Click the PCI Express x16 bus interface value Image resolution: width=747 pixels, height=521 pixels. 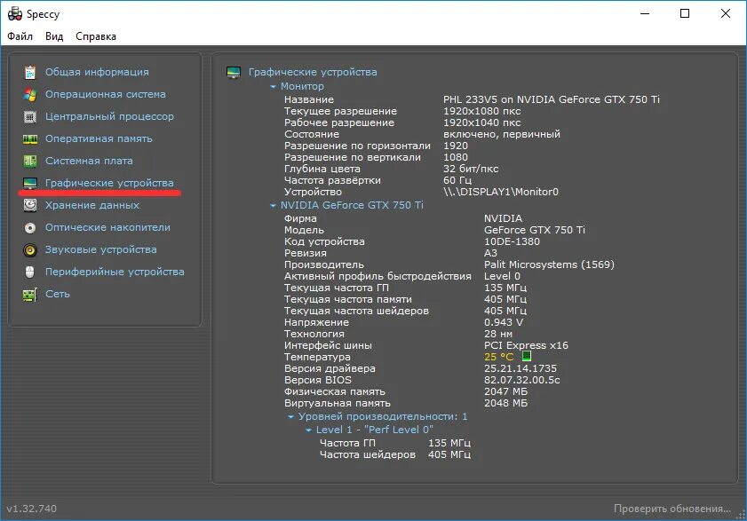526,345
